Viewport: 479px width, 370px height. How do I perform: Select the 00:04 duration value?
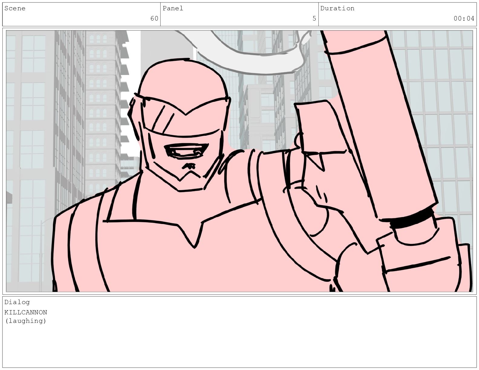pyautogui.click(x=464, y=19)
